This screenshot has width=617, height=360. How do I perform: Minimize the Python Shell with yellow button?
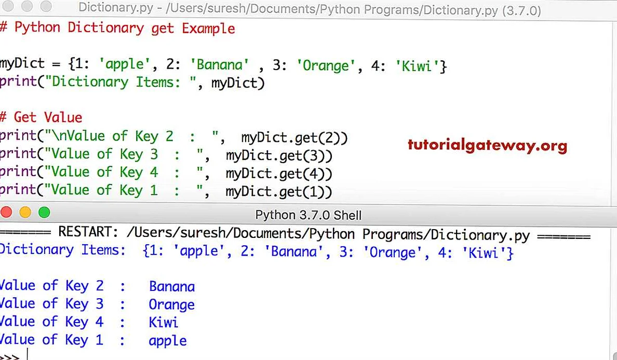[25, 212]
